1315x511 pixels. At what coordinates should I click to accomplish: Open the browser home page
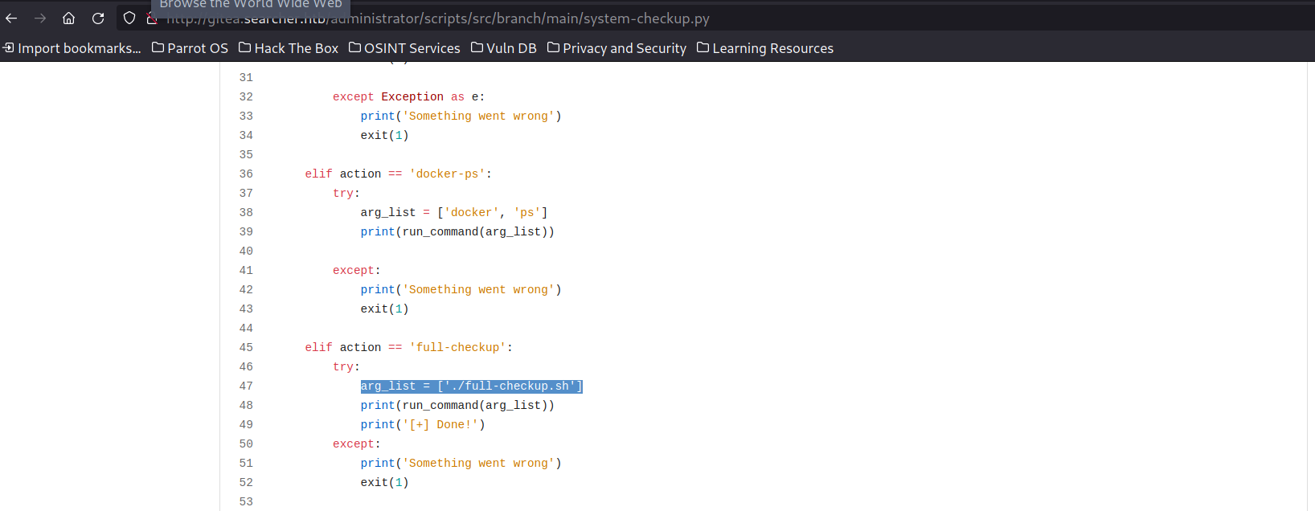(69, 18)
